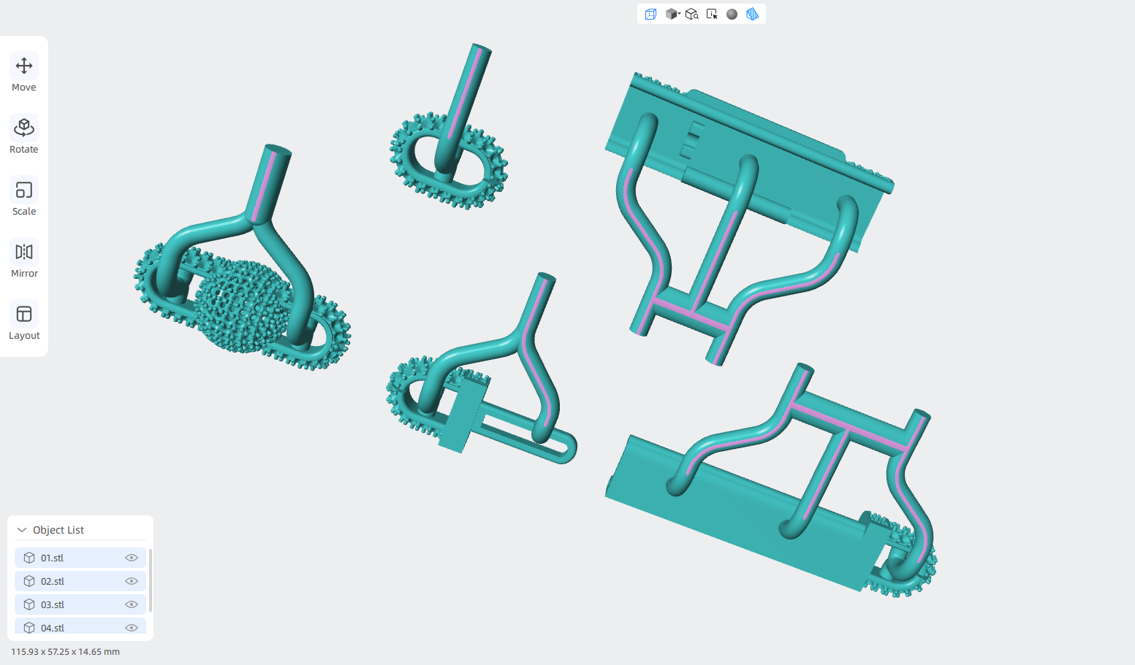This screenshot has width=1135, height=665.
Task: Click the gray sphere shading icon
Action: coord(732,14)
